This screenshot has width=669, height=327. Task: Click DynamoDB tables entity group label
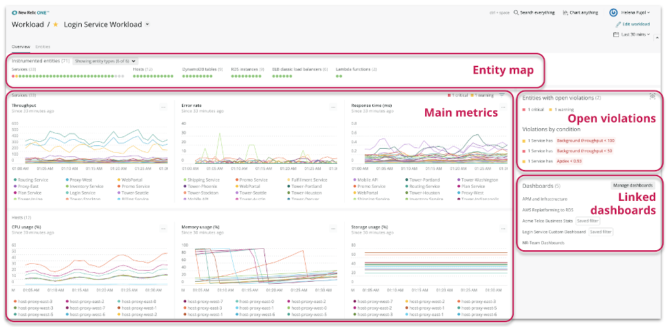[203, 69]
